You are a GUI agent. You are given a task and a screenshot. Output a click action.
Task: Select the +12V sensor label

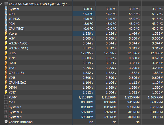pos(12,53)
